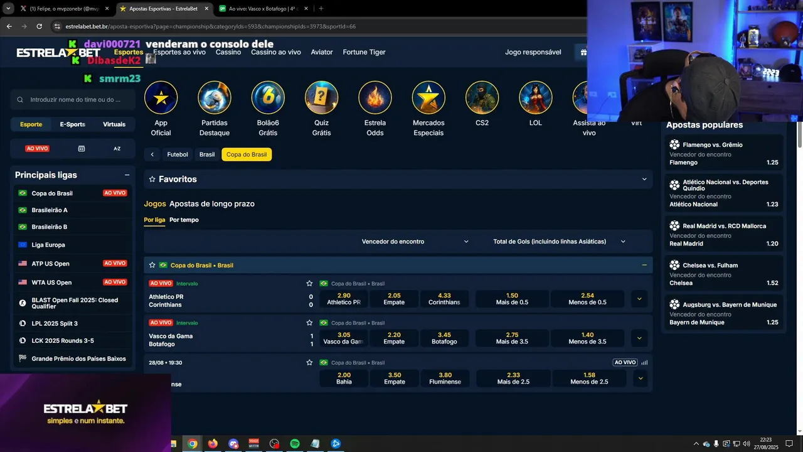Open Liga Europa in sidebar
The width and height of the screenshot is (803, 452).
click(73, 245)
